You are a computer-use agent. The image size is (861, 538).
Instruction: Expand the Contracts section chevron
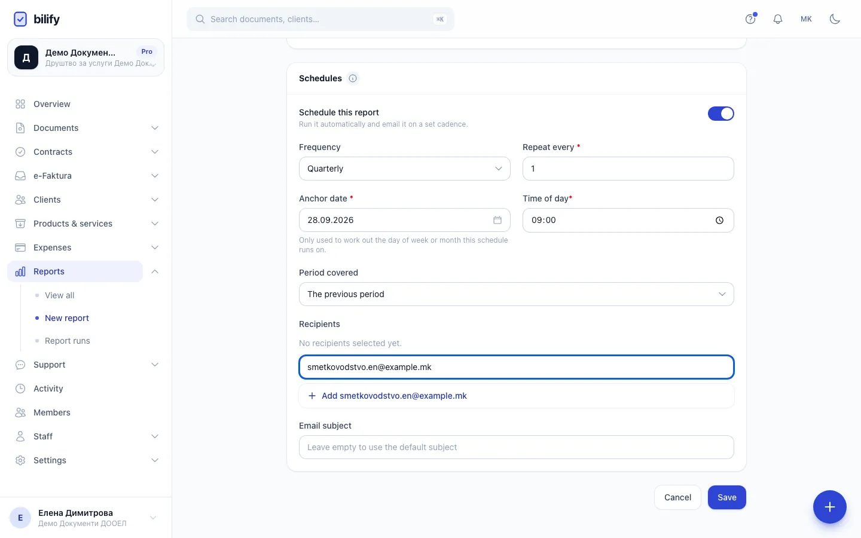(x=155, y=152)
